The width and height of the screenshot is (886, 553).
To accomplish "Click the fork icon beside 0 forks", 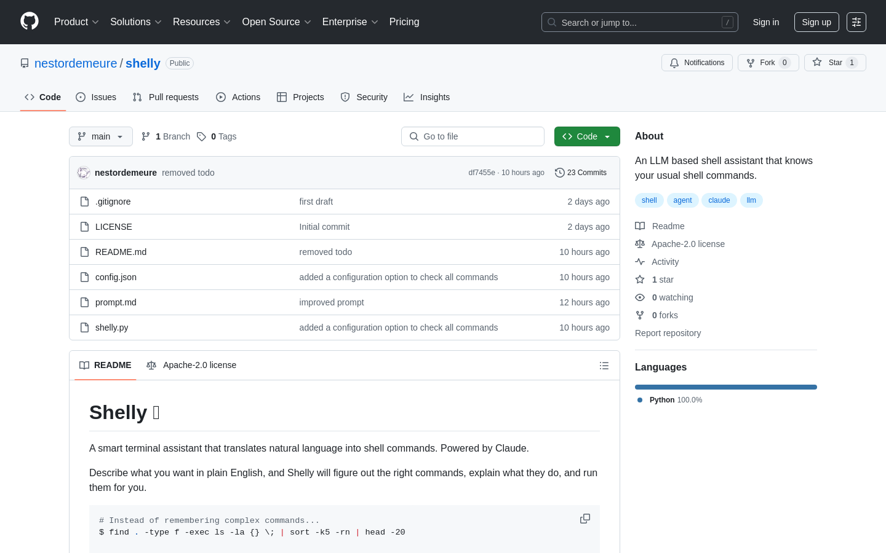I will pyautogui.click(x=640, y=315).
